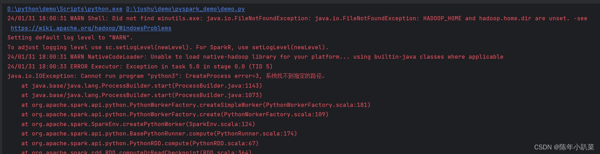The width and height of the screenshot is (600, 154).
Task: Click the sc.setLogLevel adjustment hint line
Action: tap(168, 47)
